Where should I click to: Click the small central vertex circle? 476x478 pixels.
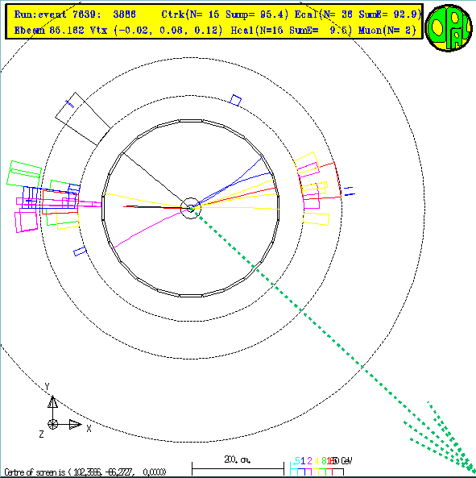191,208
